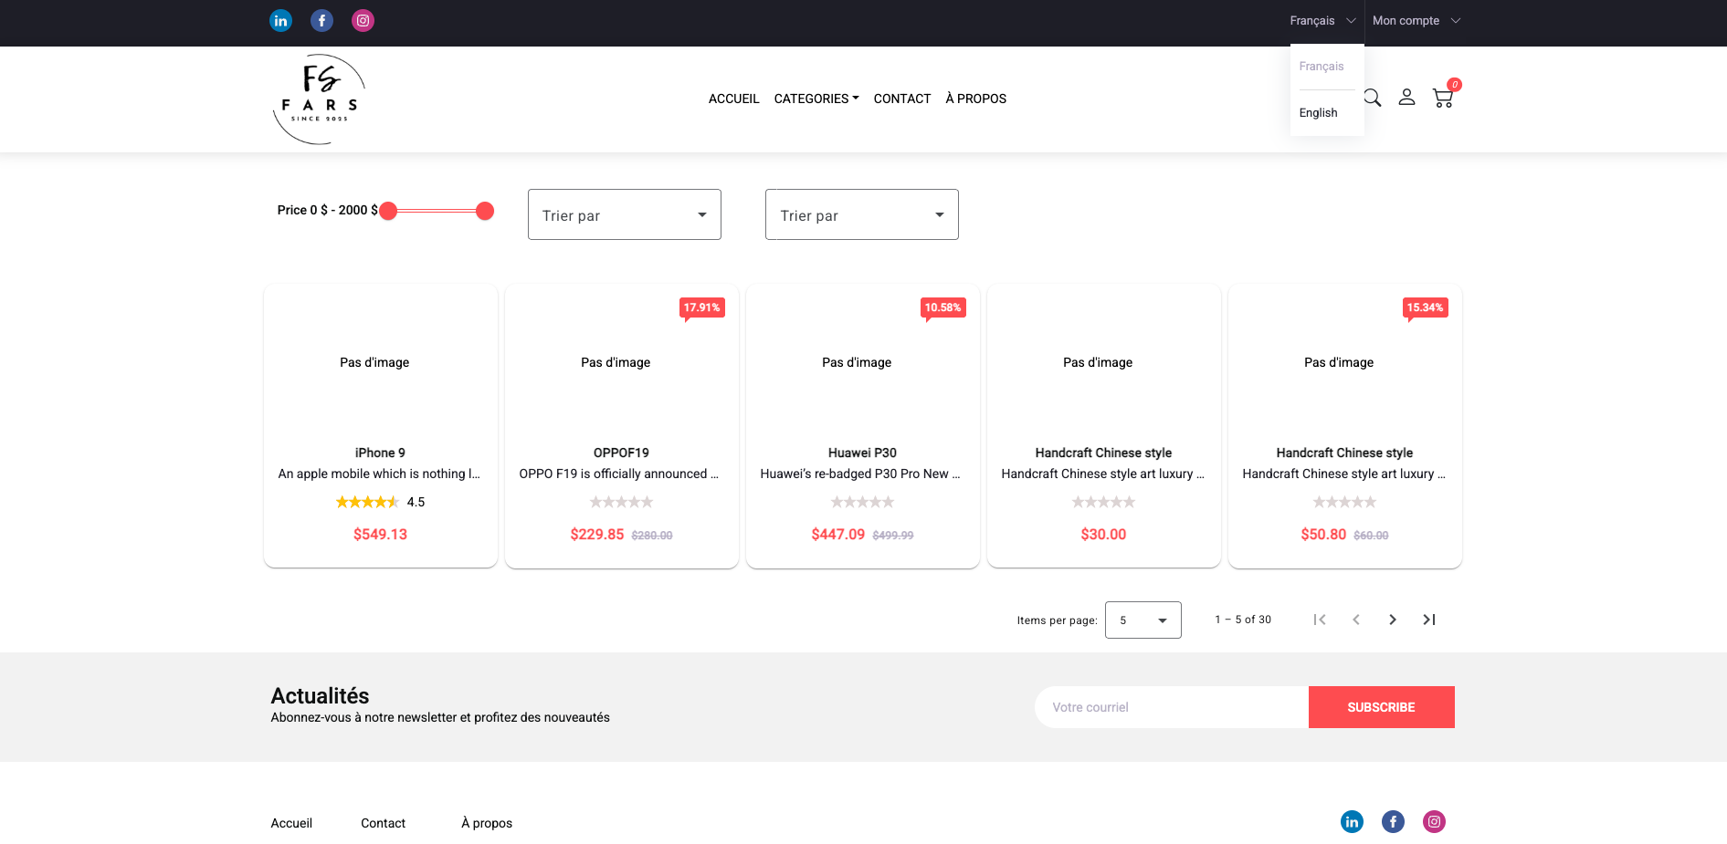Open the user account icon
Viewport: 1727px width, 844px height.
(1406, 98)
